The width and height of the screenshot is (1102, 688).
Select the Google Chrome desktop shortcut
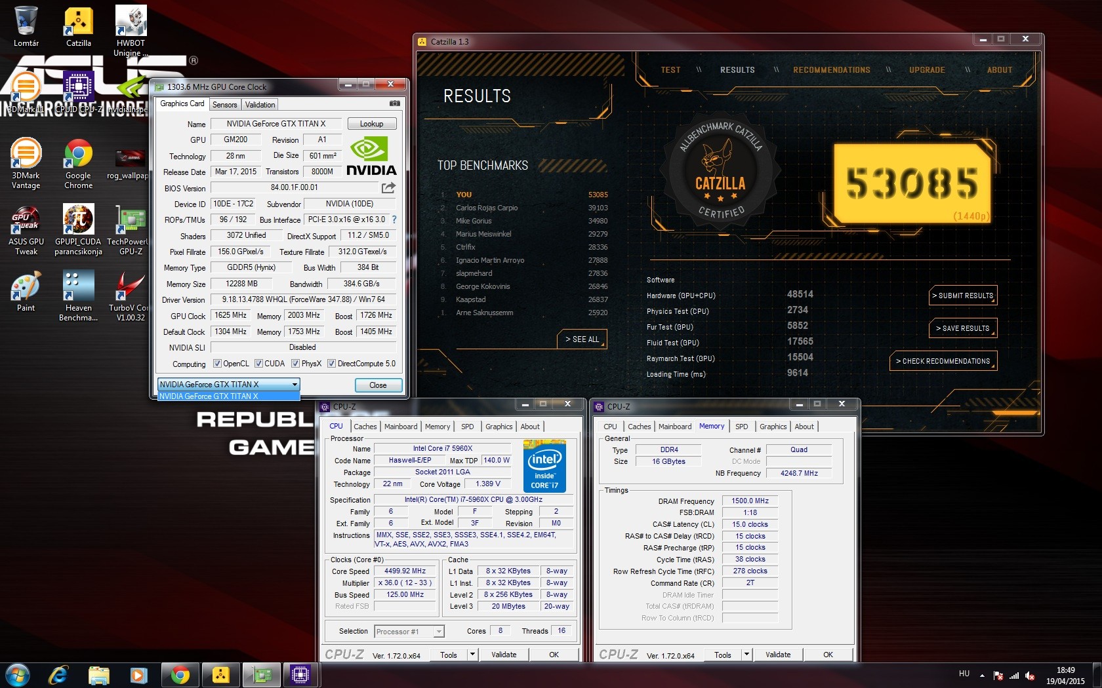(79, 164)
